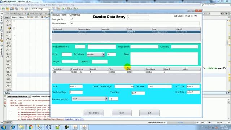Click the first Java app icon in the taskbar
The width and height of the screenshot is (231, 130).
[75, 127]
